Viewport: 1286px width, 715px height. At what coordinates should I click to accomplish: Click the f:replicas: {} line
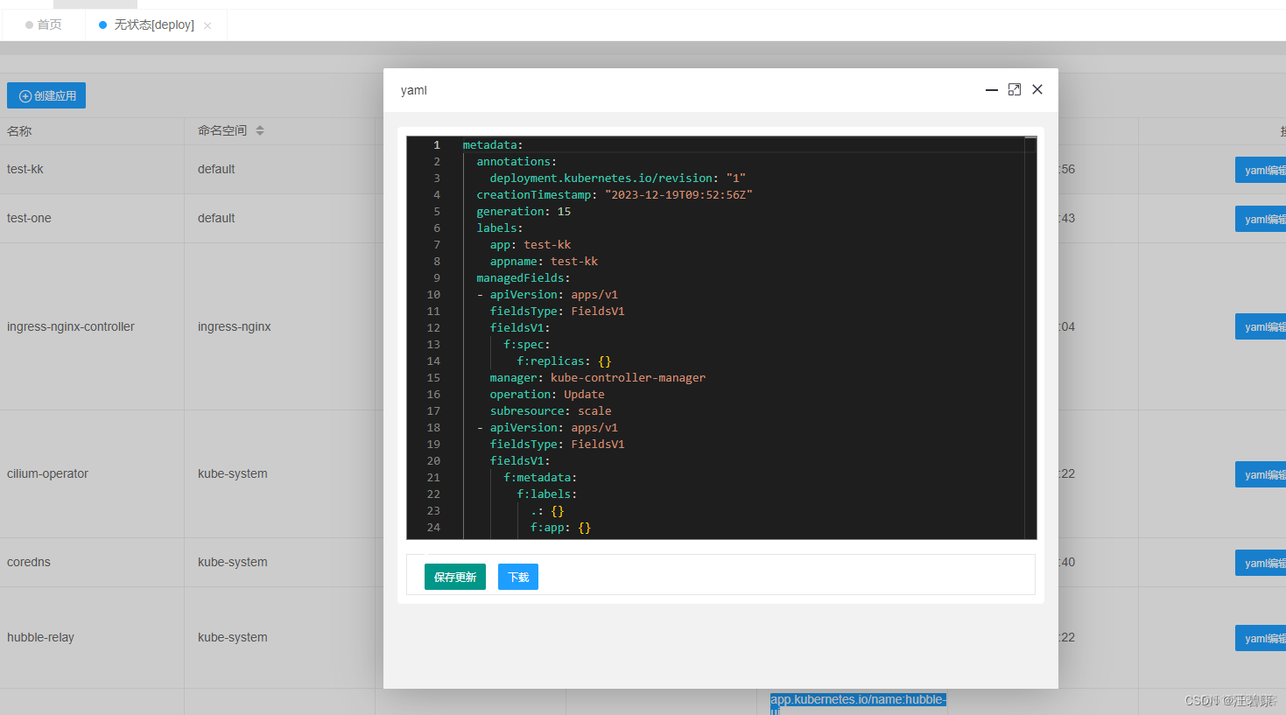click(564, 361)
